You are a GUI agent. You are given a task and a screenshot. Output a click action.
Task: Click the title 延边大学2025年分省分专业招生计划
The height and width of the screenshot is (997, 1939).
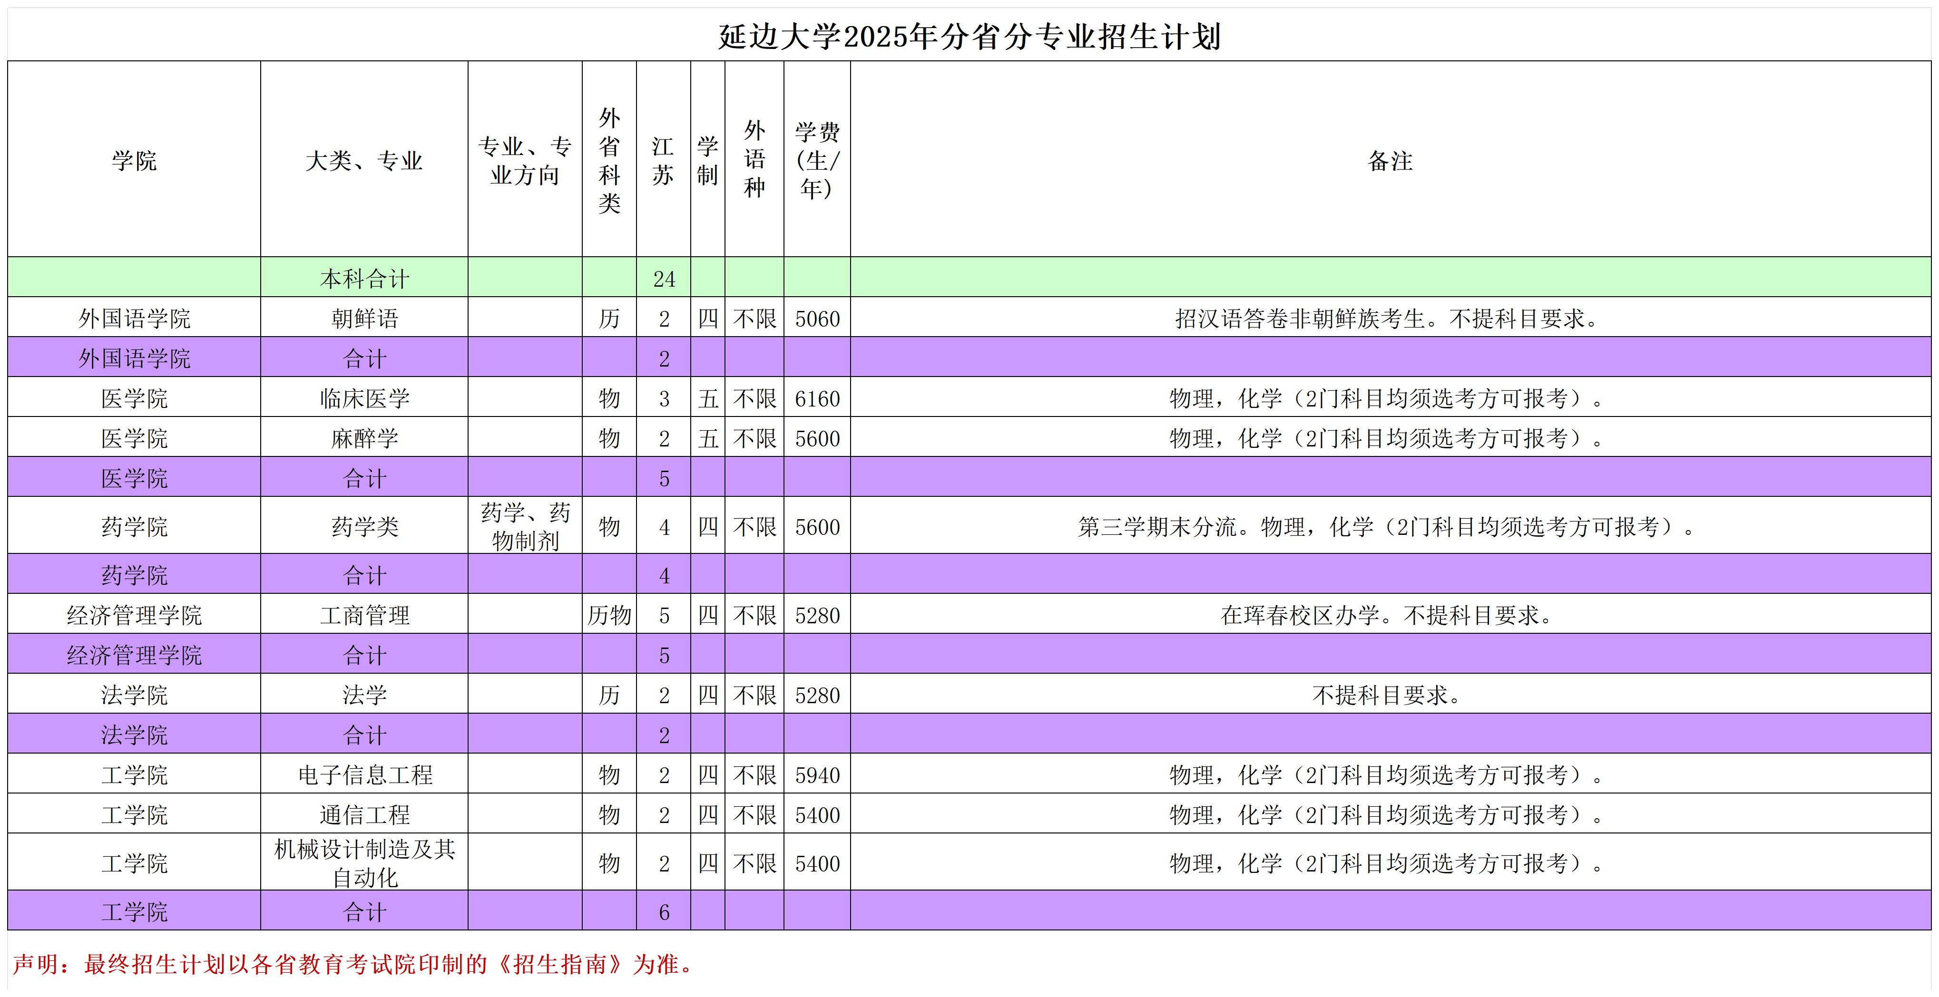coord(969,37)
